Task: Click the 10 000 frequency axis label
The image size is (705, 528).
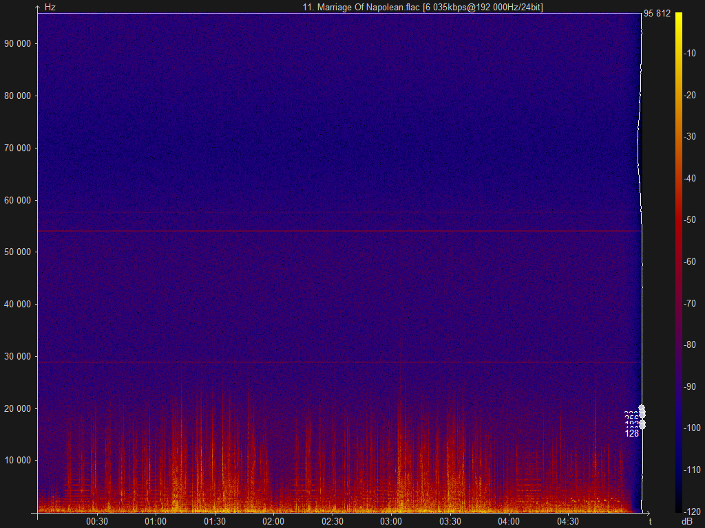Action: pos(18,460)
